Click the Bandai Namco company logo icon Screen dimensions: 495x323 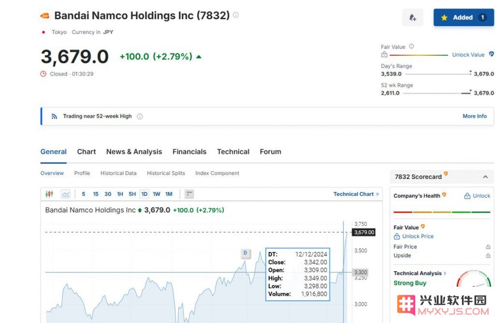pyautogui.click(x=45, y=15)
